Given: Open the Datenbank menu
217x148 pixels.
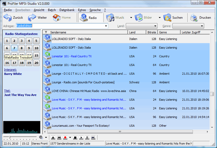Looking at the screenshot, I should (x=67, y=10).
